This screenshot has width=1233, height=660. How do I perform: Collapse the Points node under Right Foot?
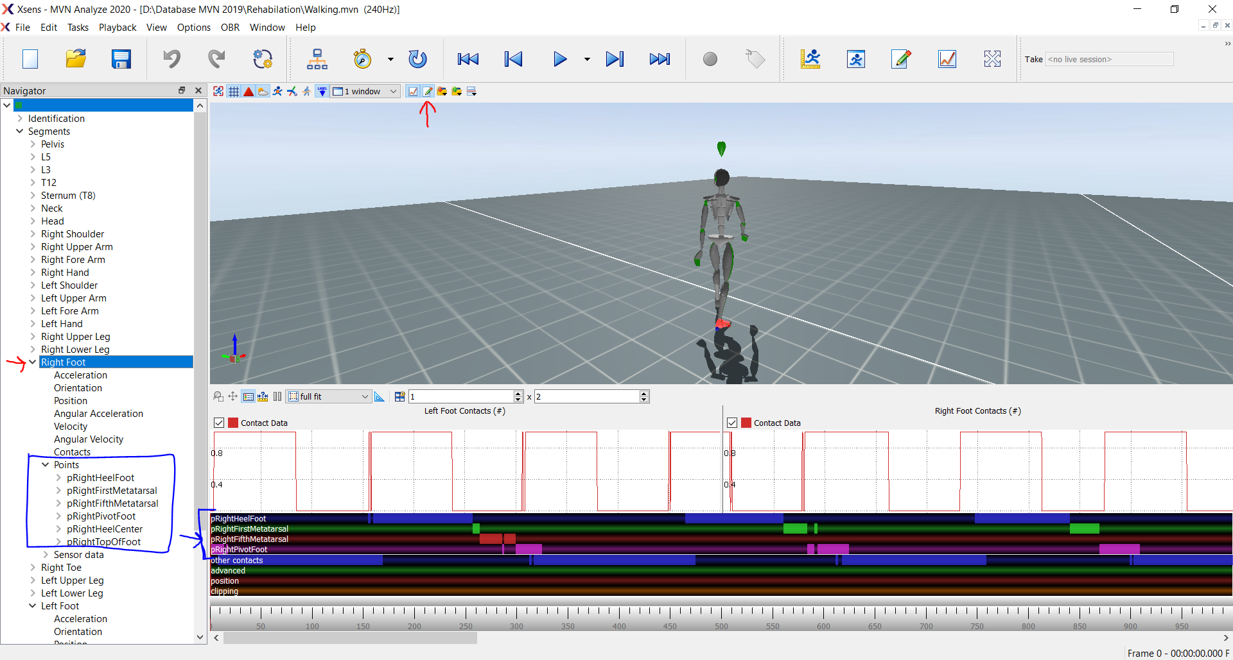(46, 464)
